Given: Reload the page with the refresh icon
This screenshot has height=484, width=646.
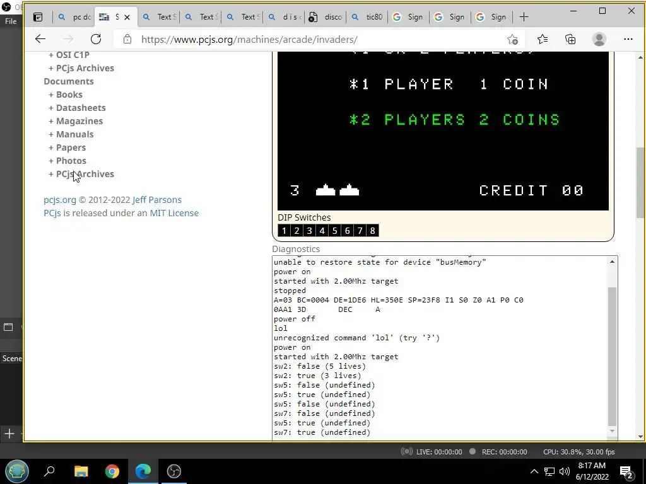Looking at the screenshot, I should coord(96,39).
